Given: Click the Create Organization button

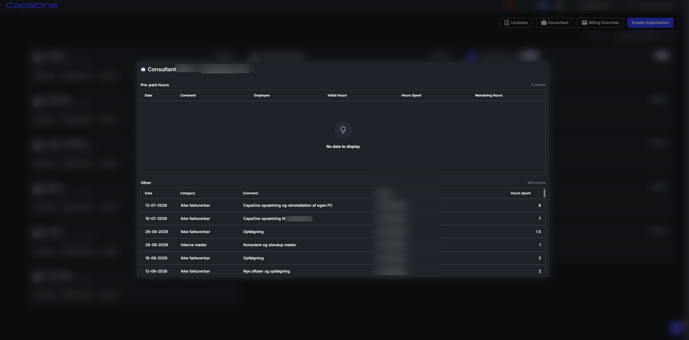Looking at the screenshot, I should [650, 23].
